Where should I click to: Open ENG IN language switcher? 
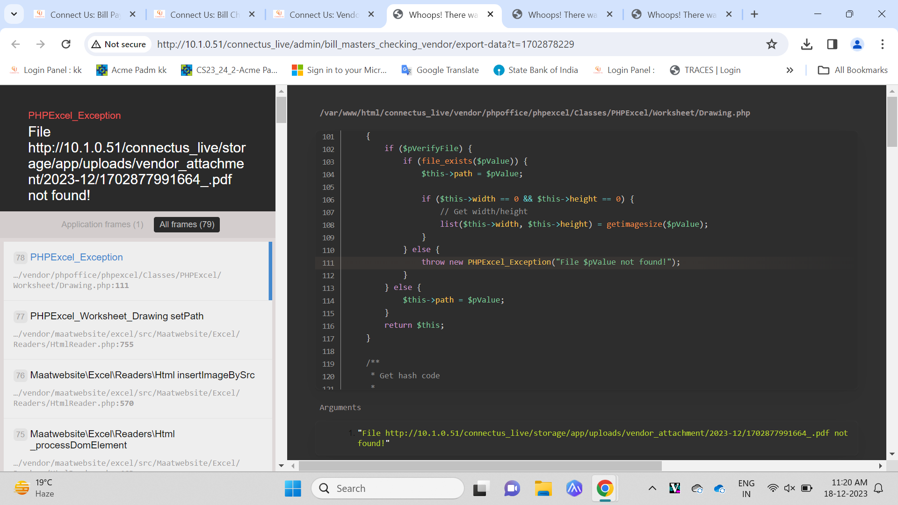point(746,489)
